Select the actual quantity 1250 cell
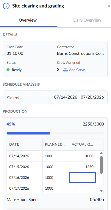Image resolution: width=111 pixels, height=210 pixels. [x=82, y=167]
